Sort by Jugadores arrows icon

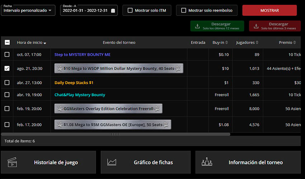(x=257, y=42)
